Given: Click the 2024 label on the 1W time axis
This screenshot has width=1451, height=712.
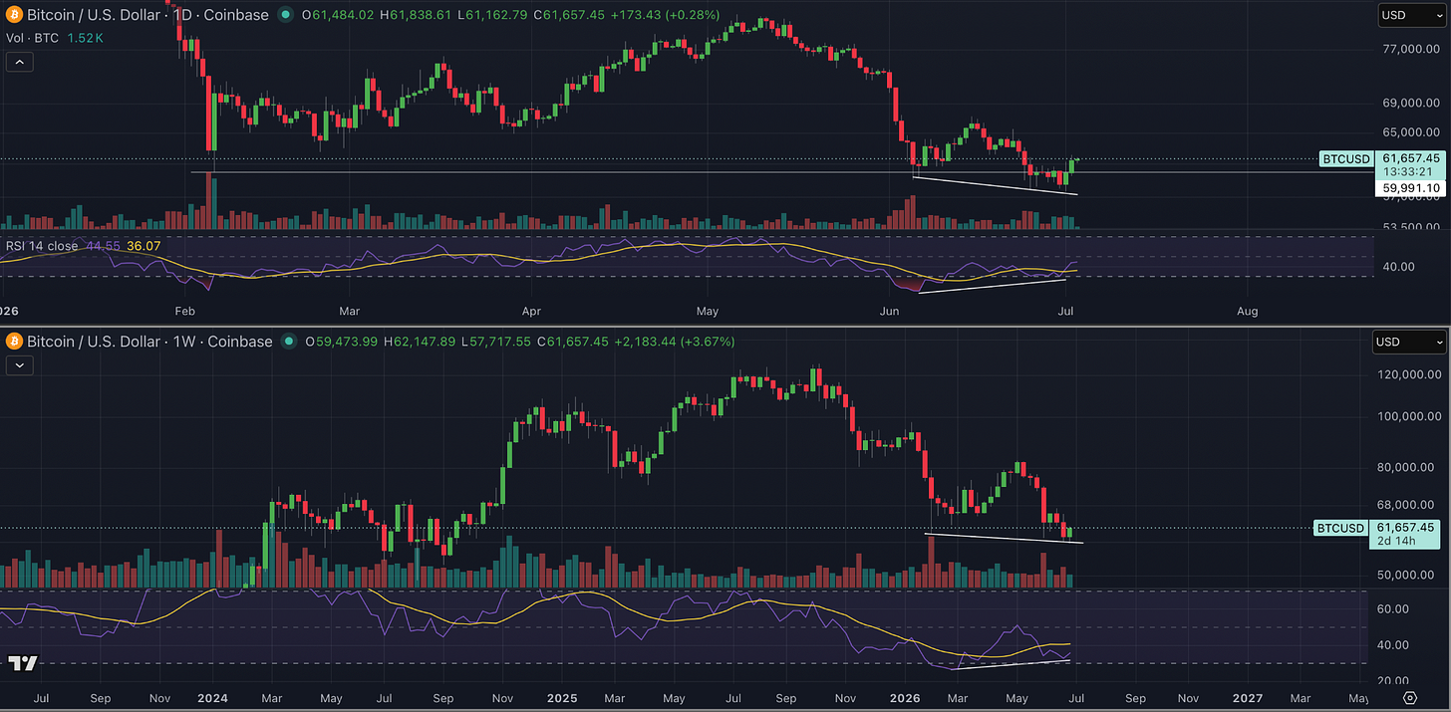Looking at the screenshot, I should point(213,698).
